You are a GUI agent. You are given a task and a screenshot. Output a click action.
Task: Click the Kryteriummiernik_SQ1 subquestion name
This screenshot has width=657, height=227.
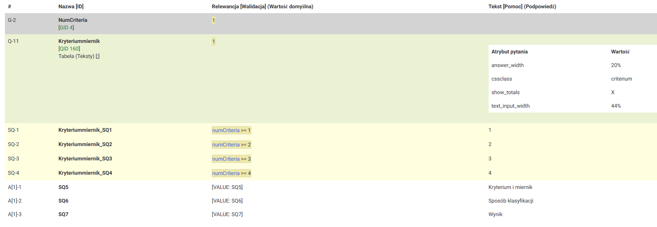click(x=85, y=130)
